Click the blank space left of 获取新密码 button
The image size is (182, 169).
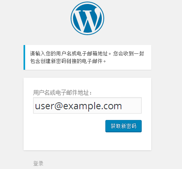tap(69, 126)
